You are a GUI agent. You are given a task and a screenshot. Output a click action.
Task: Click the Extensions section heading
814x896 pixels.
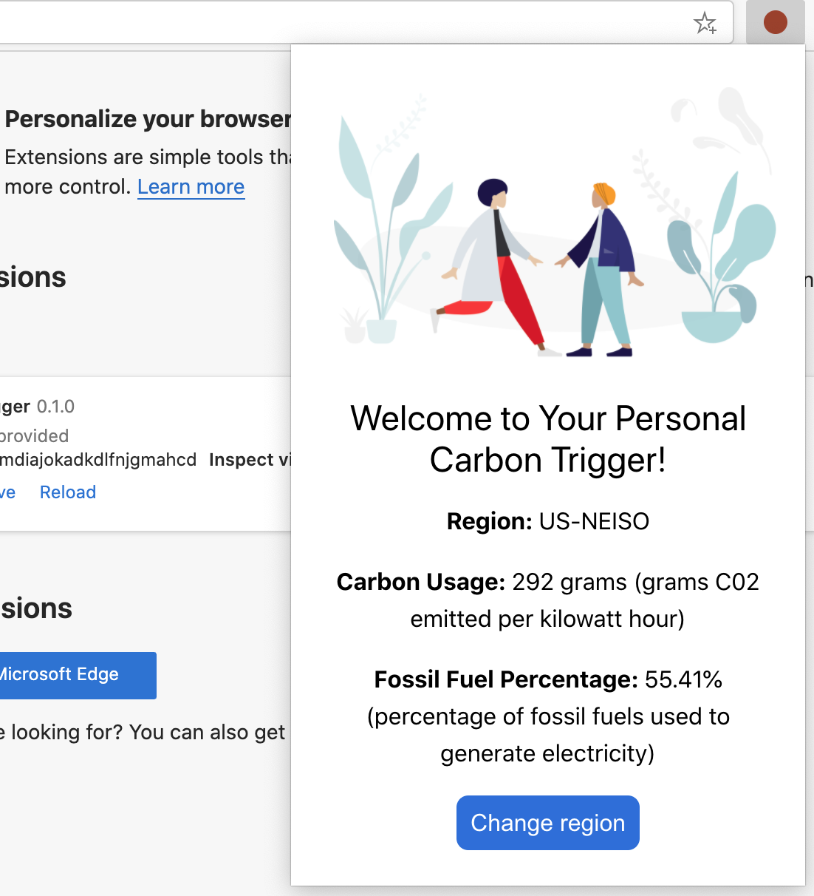point(33,278)
